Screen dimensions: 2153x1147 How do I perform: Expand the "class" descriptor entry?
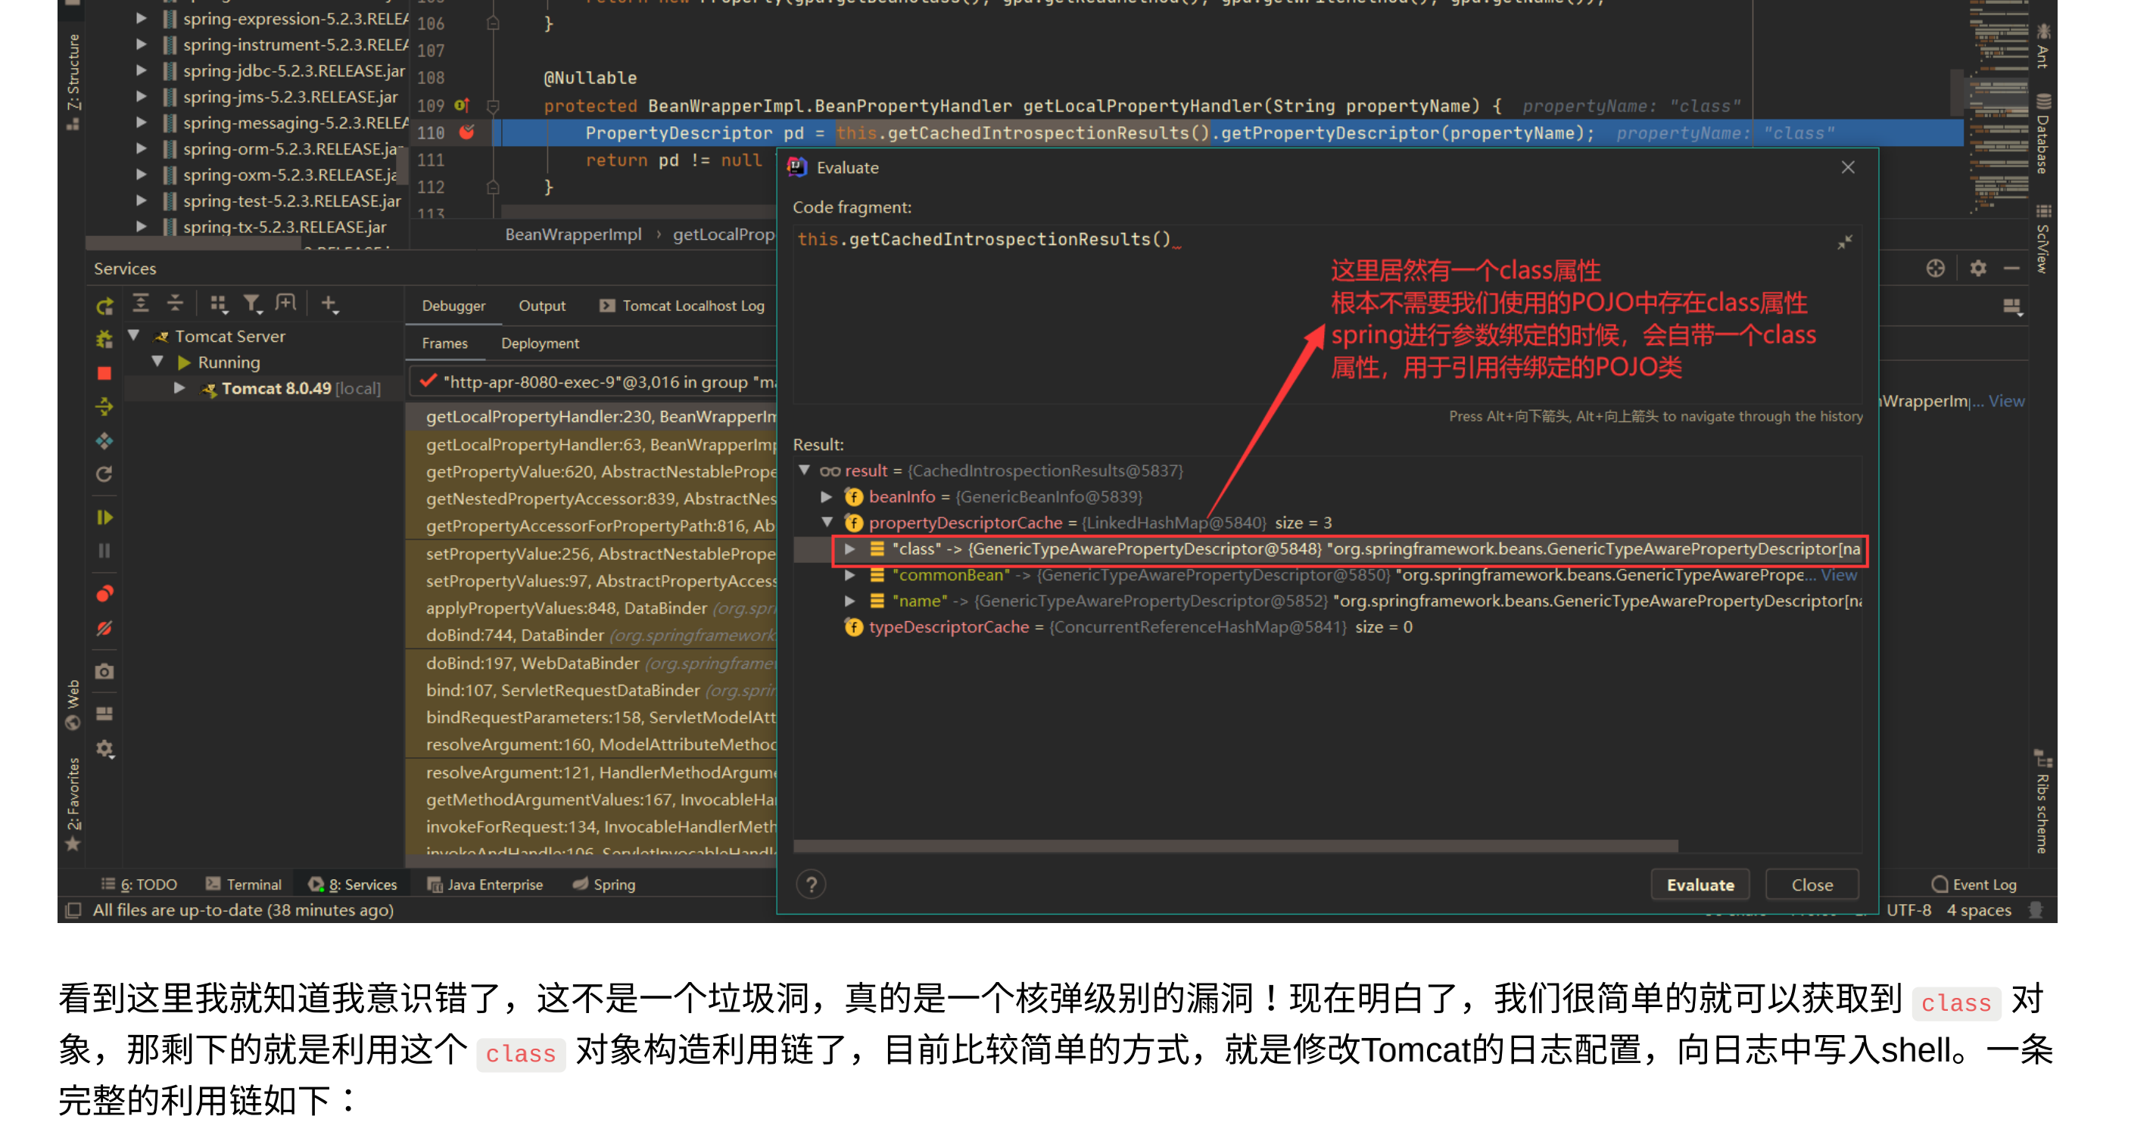[849, 549]
